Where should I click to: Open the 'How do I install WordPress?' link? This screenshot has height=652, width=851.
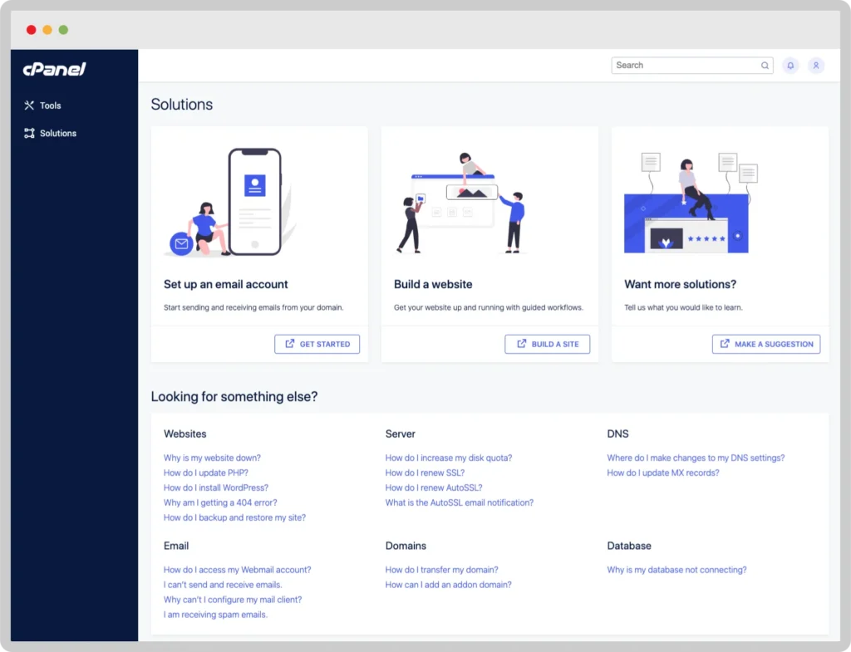pos(216,488)
